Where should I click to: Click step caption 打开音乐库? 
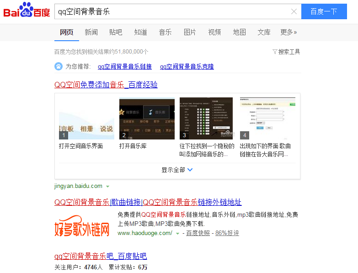pos(133,146)
